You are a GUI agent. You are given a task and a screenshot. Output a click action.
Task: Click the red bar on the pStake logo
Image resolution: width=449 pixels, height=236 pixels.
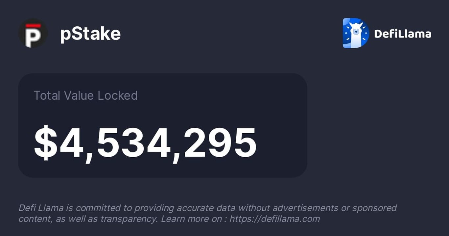click(33, 26)
